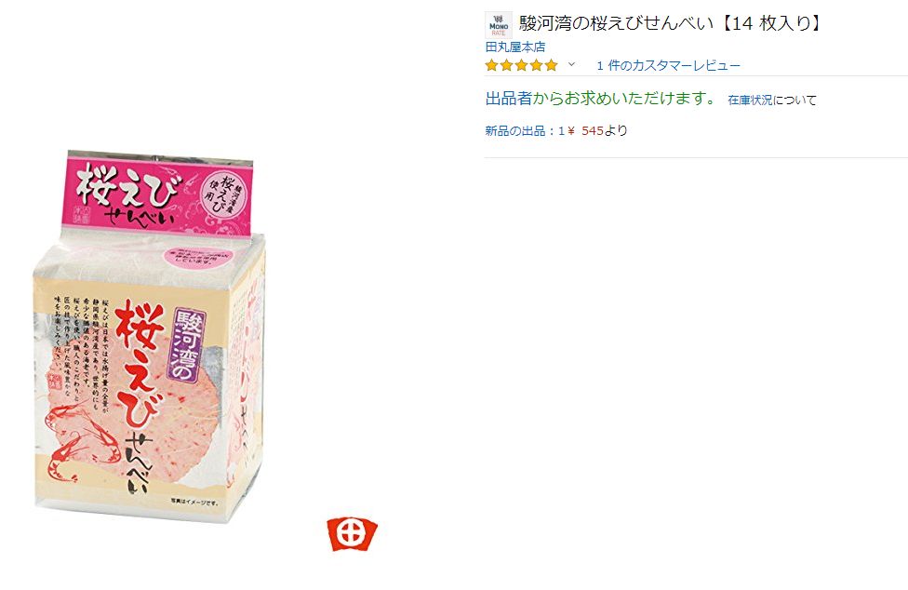The image size is (908, 590).
Task: Click the fifth gold rating star
Action: tap(552, 65)
